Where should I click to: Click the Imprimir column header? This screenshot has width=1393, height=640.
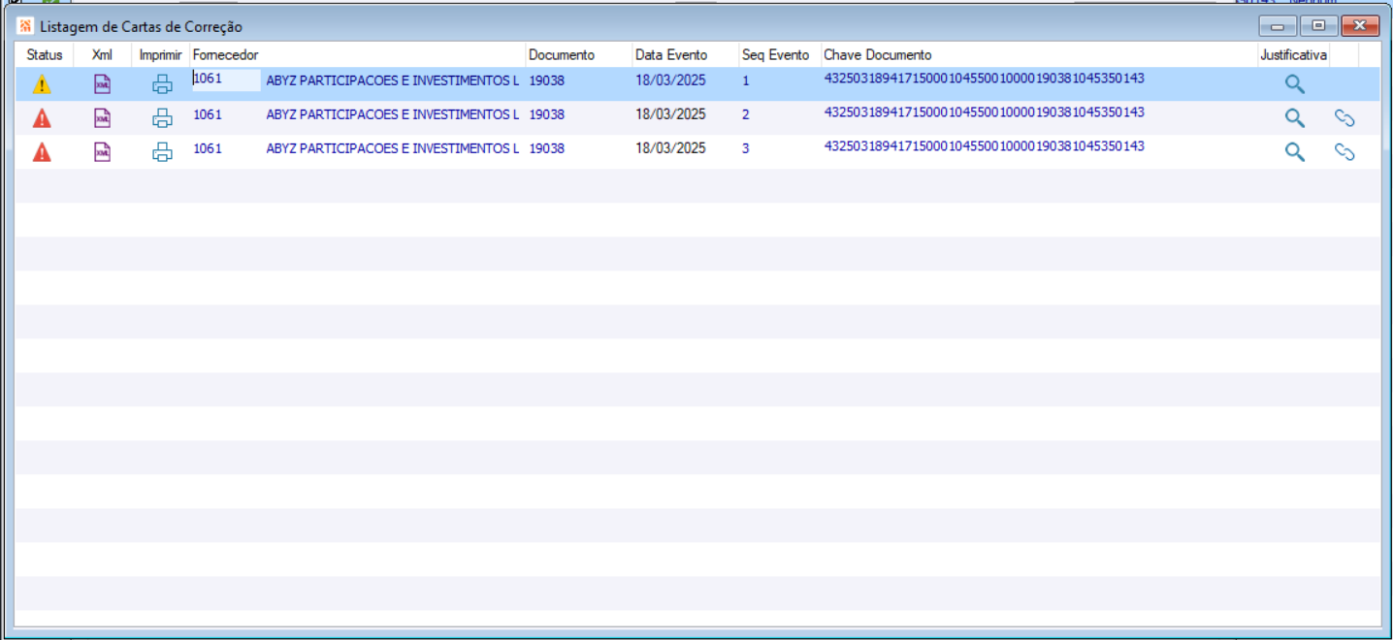click(x=160, y=55)
